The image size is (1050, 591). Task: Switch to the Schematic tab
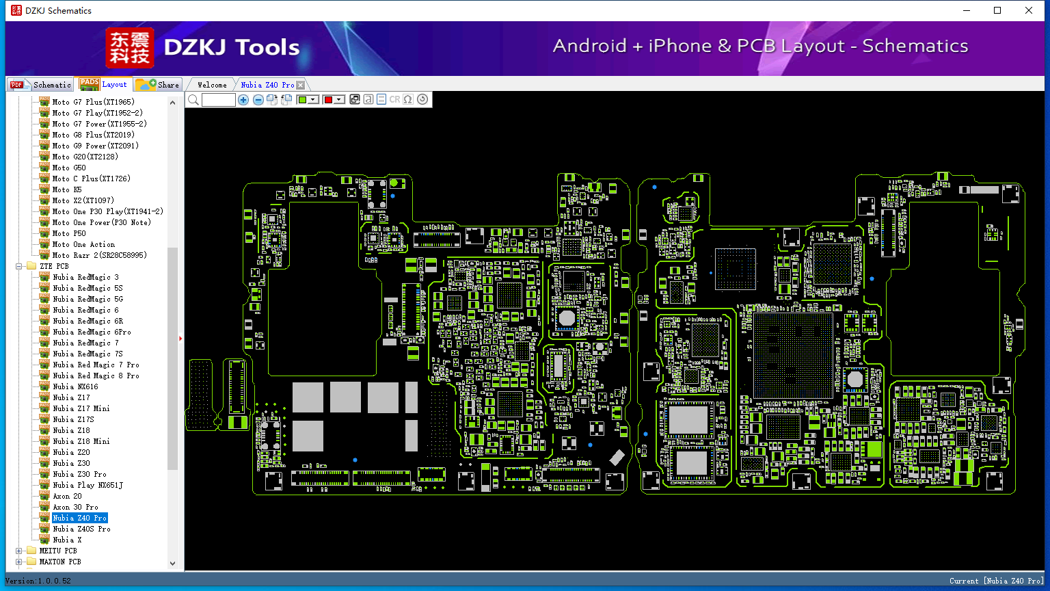pos(41,85)
